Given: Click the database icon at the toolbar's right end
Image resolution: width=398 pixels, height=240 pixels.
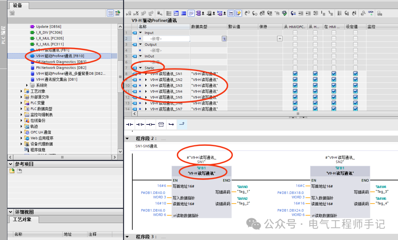Looking at the screenshot, I should (x=380, y=13).
